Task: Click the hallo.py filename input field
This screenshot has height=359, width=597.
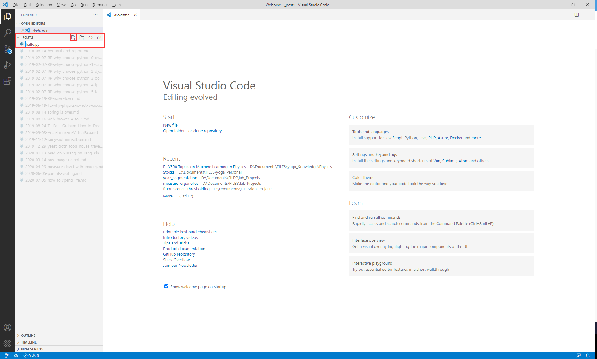Action: click(64, 44)
